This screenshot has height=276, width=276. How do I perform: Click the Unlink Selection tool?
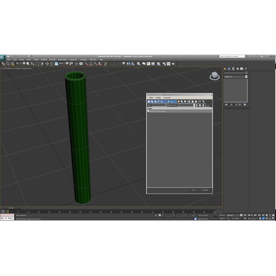point(8,64)
